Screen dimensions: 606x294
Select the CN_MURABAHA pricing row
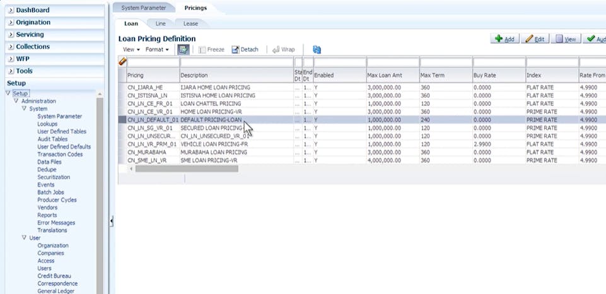(362, 152)
